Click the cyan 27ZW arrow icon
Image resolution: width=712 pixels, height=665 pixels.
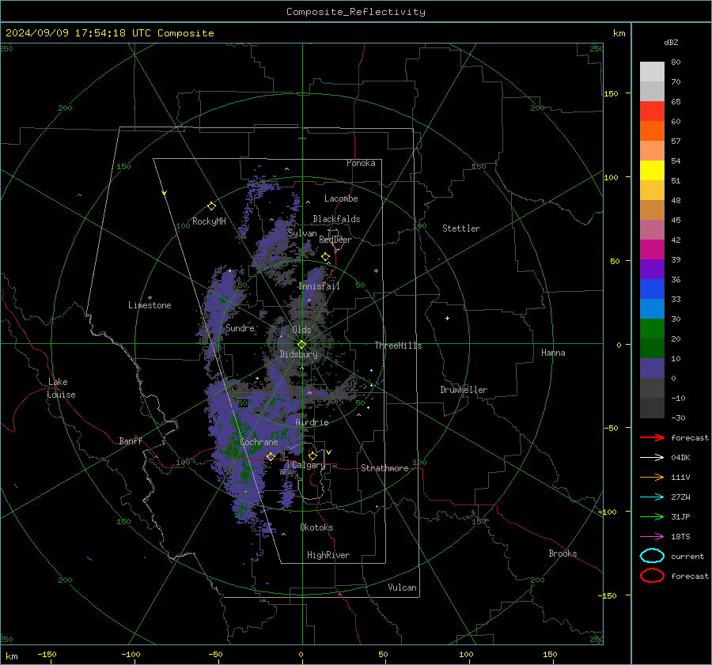coord(652,497)
